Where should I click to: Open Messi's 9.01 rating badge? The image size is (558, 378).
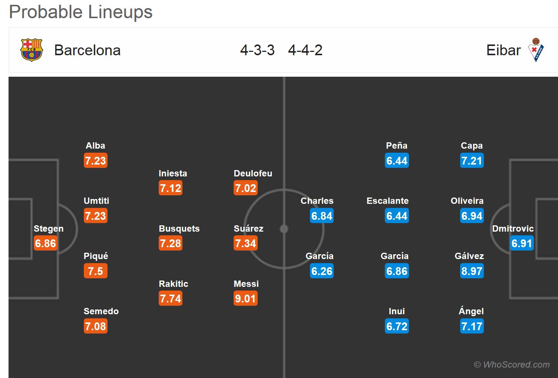click(245, 299)
